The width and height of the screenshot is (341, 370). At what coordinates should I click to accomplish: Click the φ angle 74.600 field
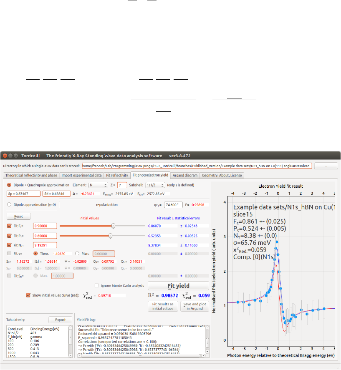[173, 205]
